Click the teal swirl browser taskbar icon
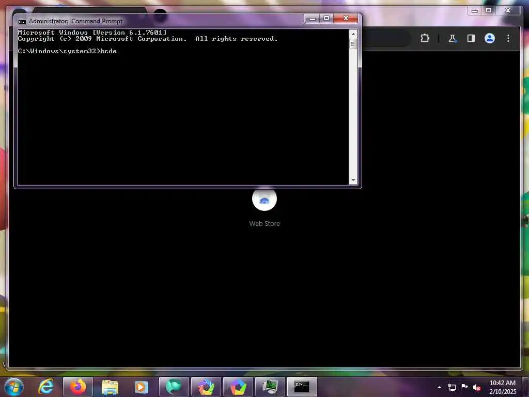 coord(174,387)
